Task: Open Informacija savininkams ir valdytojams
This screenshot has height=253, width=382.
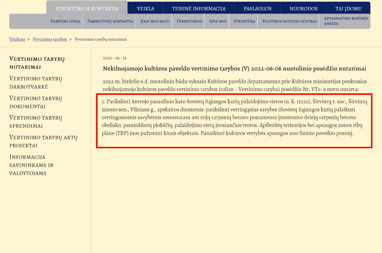Action: click(31, 165)
